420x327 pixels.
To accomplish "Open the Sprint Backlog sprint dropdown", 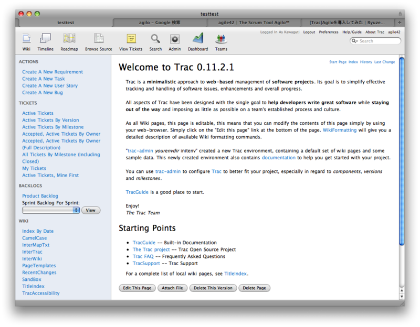I will [51, 210].
